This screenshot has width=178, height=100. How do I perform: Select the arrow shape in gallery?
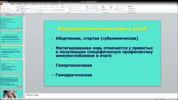point(91,7)
